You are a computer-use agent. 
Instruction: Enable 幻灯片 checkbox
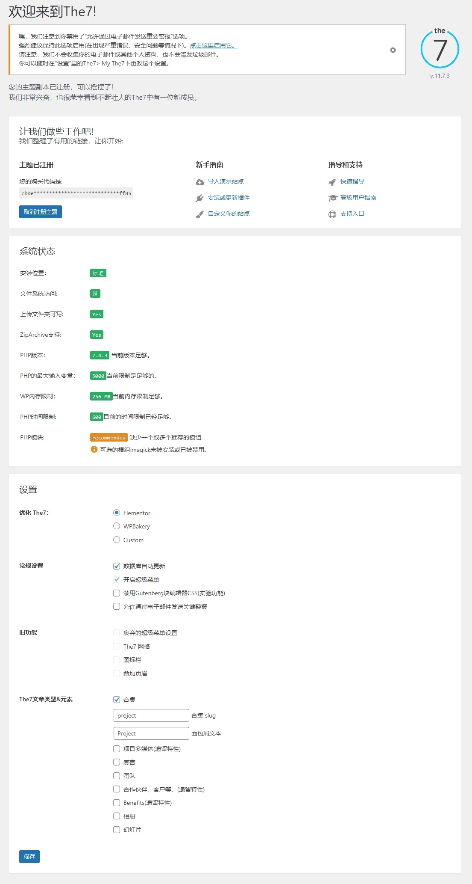click(x=117, y=830)
